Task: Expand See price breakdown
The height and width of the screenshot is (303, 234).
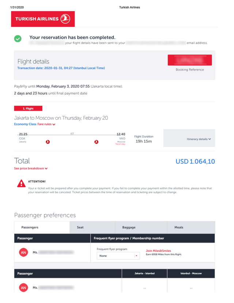Action: click(x=31, y=168)
